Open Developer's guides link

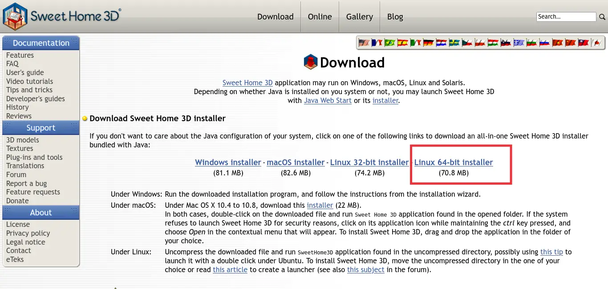(36, 99)
